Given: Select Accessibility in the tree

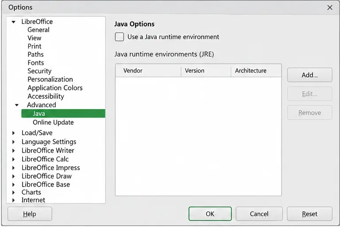Looking at the screenshot, I should (46, 96).
